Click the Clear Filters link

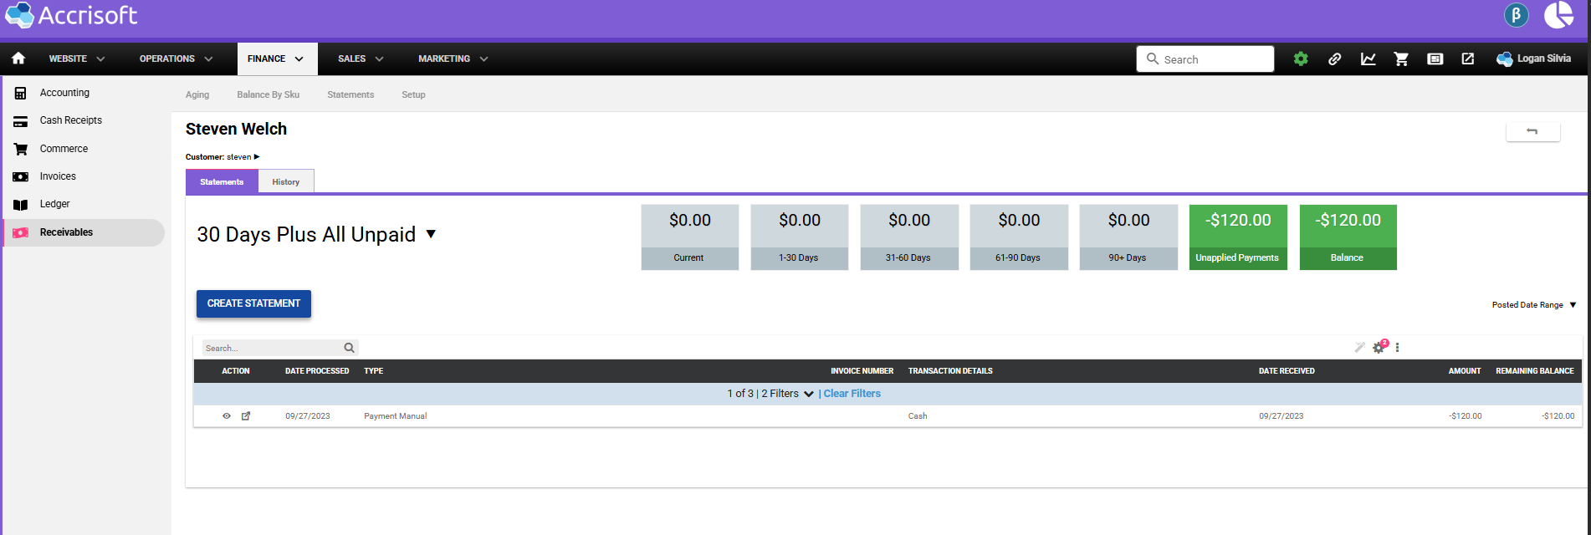coord(852,394)
